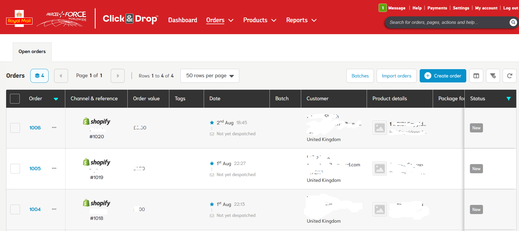Click the Royal Mail logo

(19, 19)
